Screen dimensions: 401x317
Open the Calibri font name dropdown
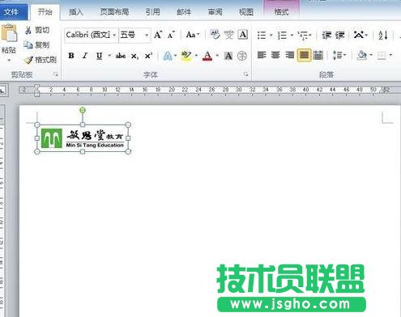pos(114,35)
